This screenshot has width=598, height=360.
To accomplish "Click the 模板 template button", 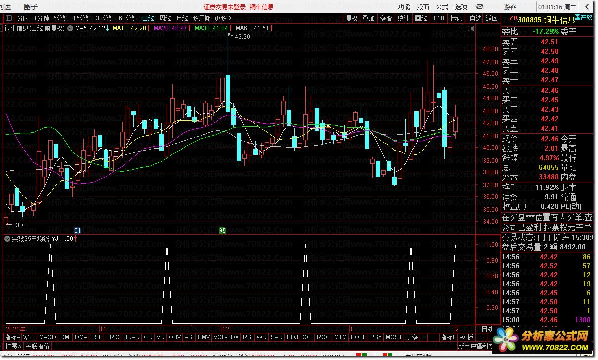I will (x=466, y=337).
